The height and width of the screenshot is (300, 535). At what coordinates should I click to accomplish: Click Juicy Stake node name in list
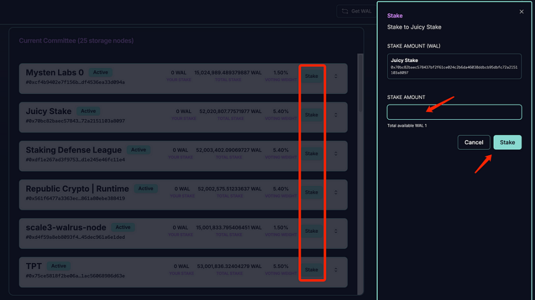(x=48, y=111)
